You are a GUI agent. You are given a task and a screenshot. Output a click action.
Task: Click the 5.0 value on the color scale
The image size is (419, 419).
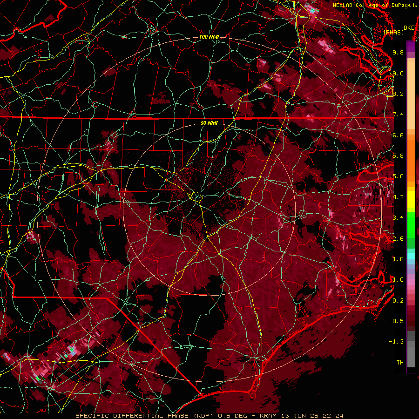coord(398,176)
